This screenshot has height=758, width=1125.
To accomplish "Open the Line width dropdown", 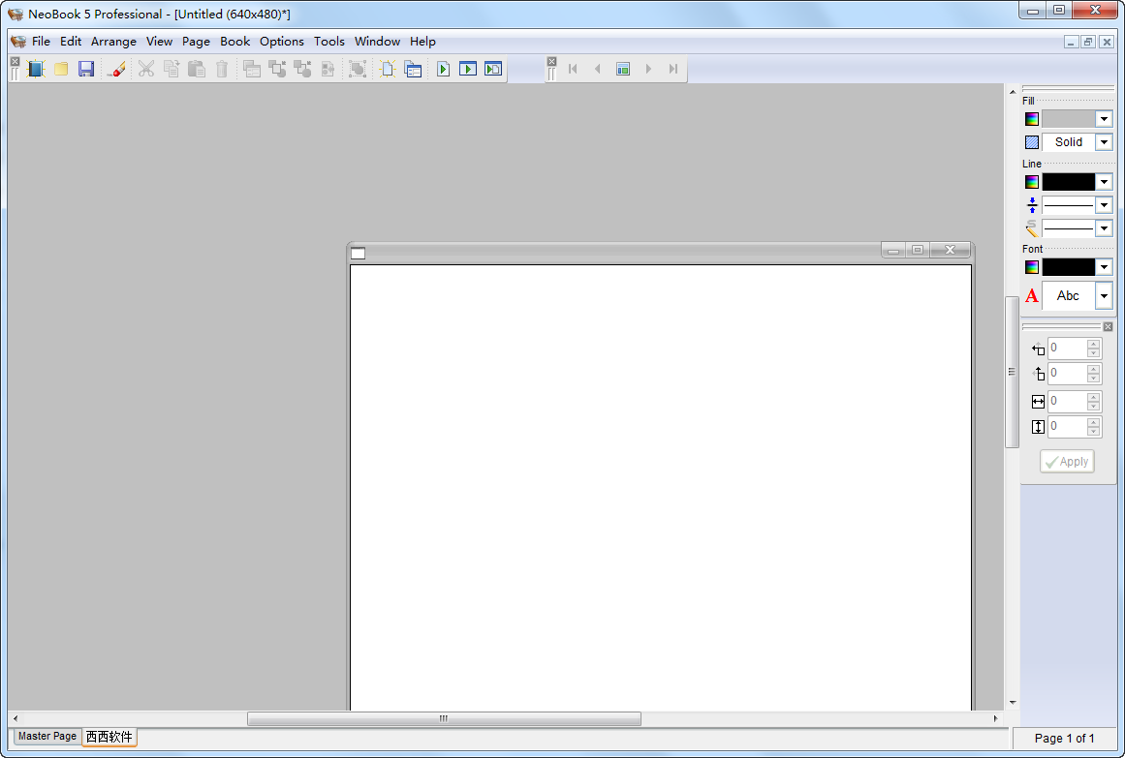I will coord(1104,204).
